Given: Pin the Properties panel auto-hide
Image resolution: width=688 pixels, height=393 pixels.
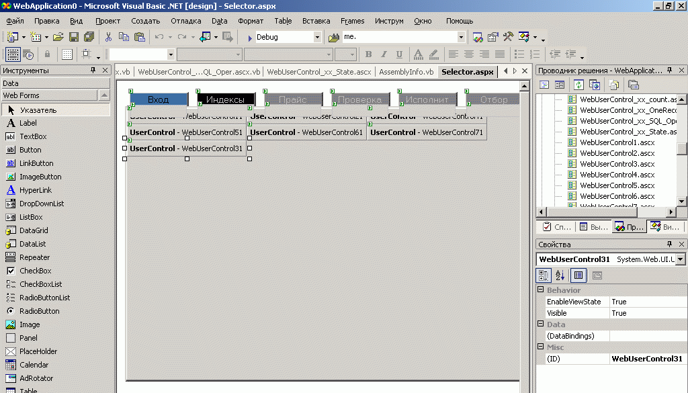Looking at the screenshot, I should coord(670,245).
